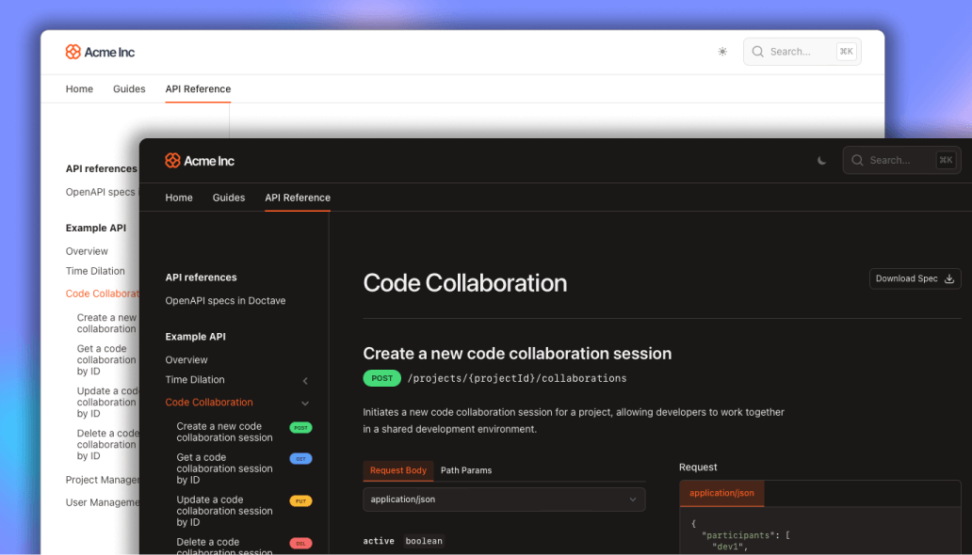Select application/json tab in Request panel
972x555 pixels.
721,493
